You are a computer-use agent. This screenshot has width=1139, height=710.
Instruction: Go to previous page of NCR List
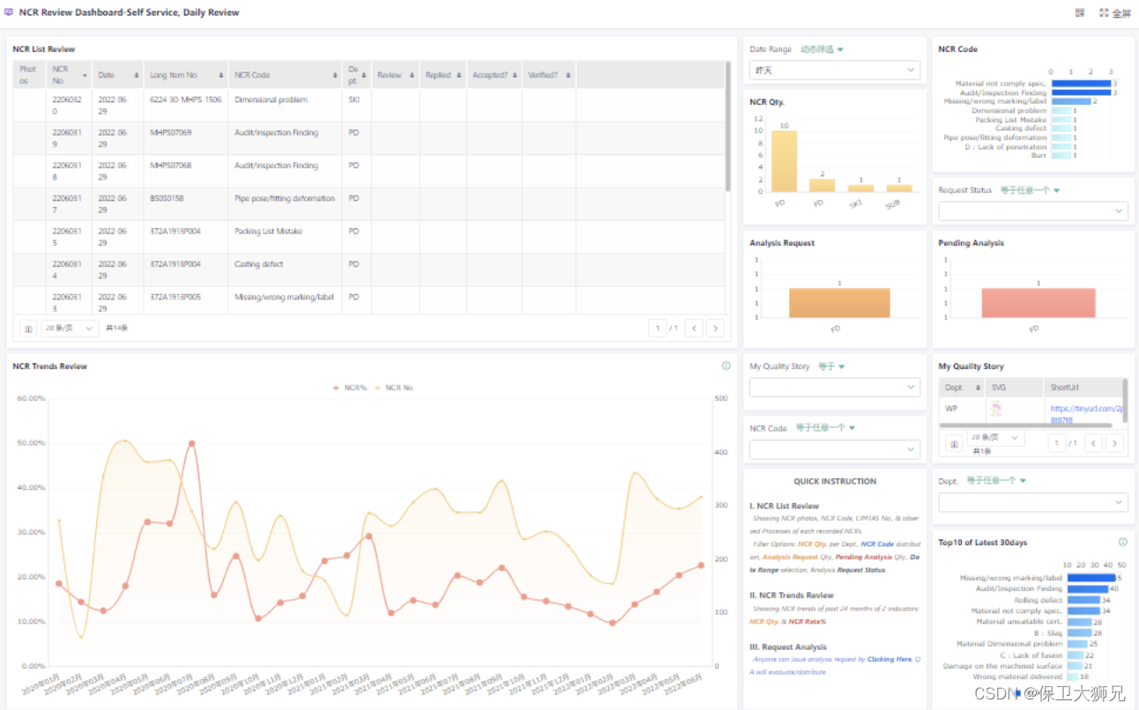click(x=695, y=328)
